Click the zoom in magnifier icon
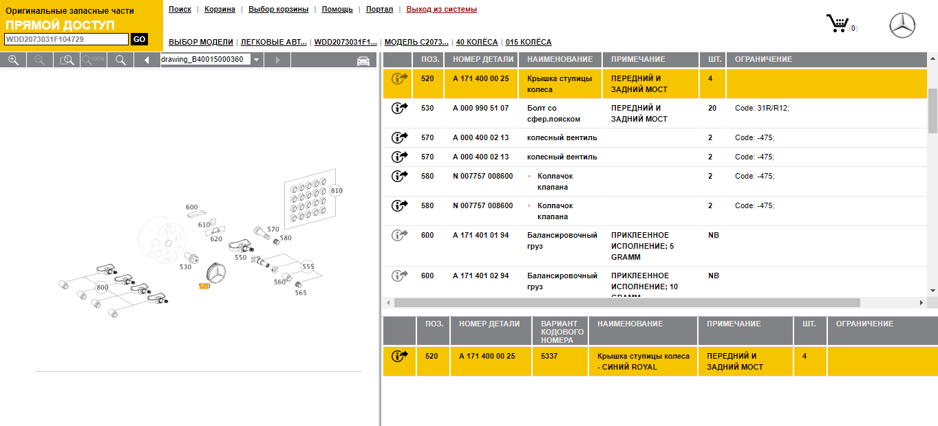This screenshot has height=426, width=938. point(13,60)
